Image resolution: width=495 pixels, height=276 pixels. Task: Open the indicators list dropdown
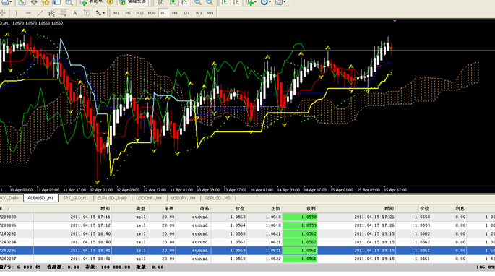(x=251, y=2)
